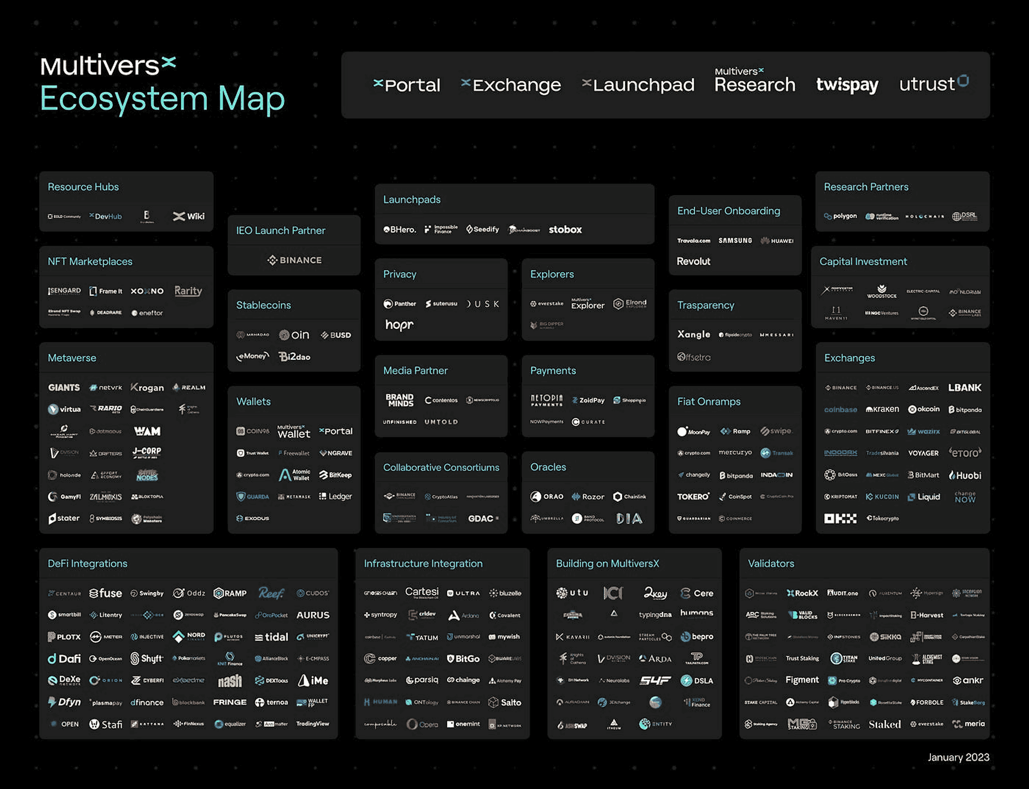The image size is (1029, 789).
Task: Click the polygon logo in Research Partners
Action: pyautogui.click(x=840, y=216)
